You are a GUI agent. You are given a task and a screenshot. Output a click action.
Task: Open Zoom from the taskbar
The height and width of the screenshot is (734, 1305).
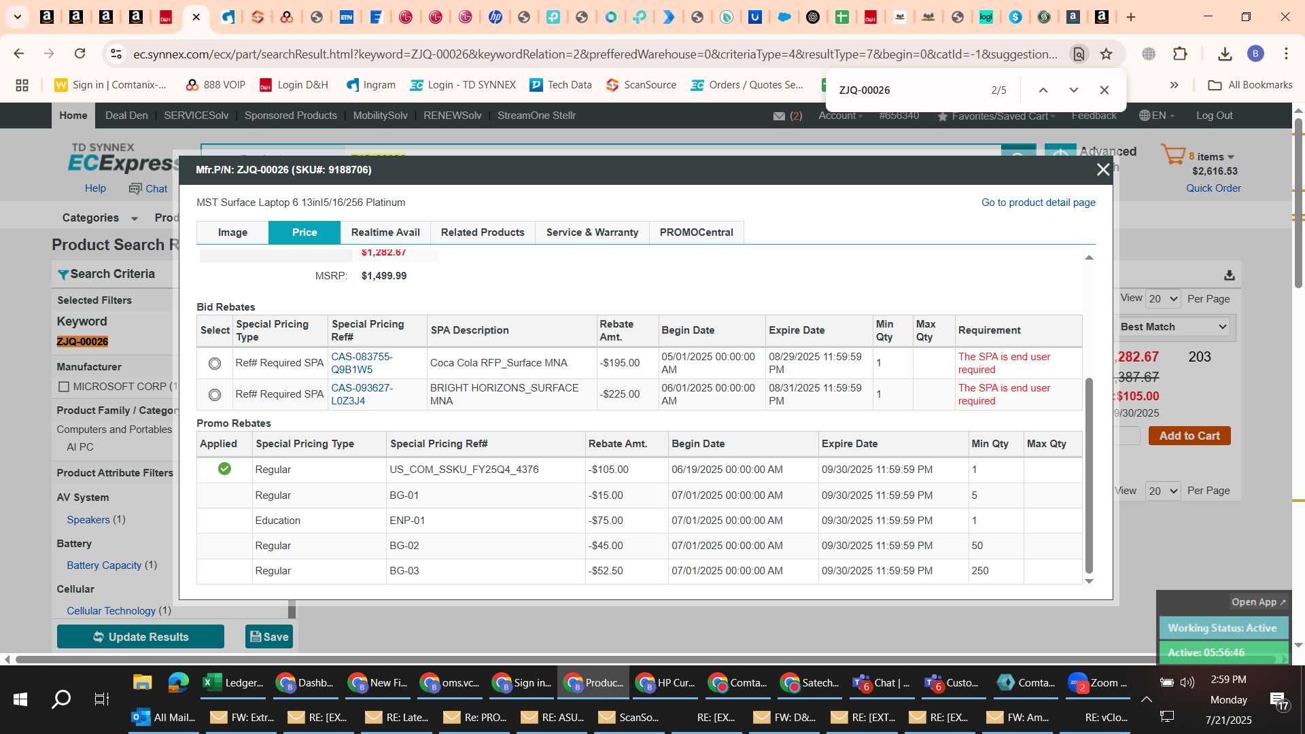coord(1098,682)
